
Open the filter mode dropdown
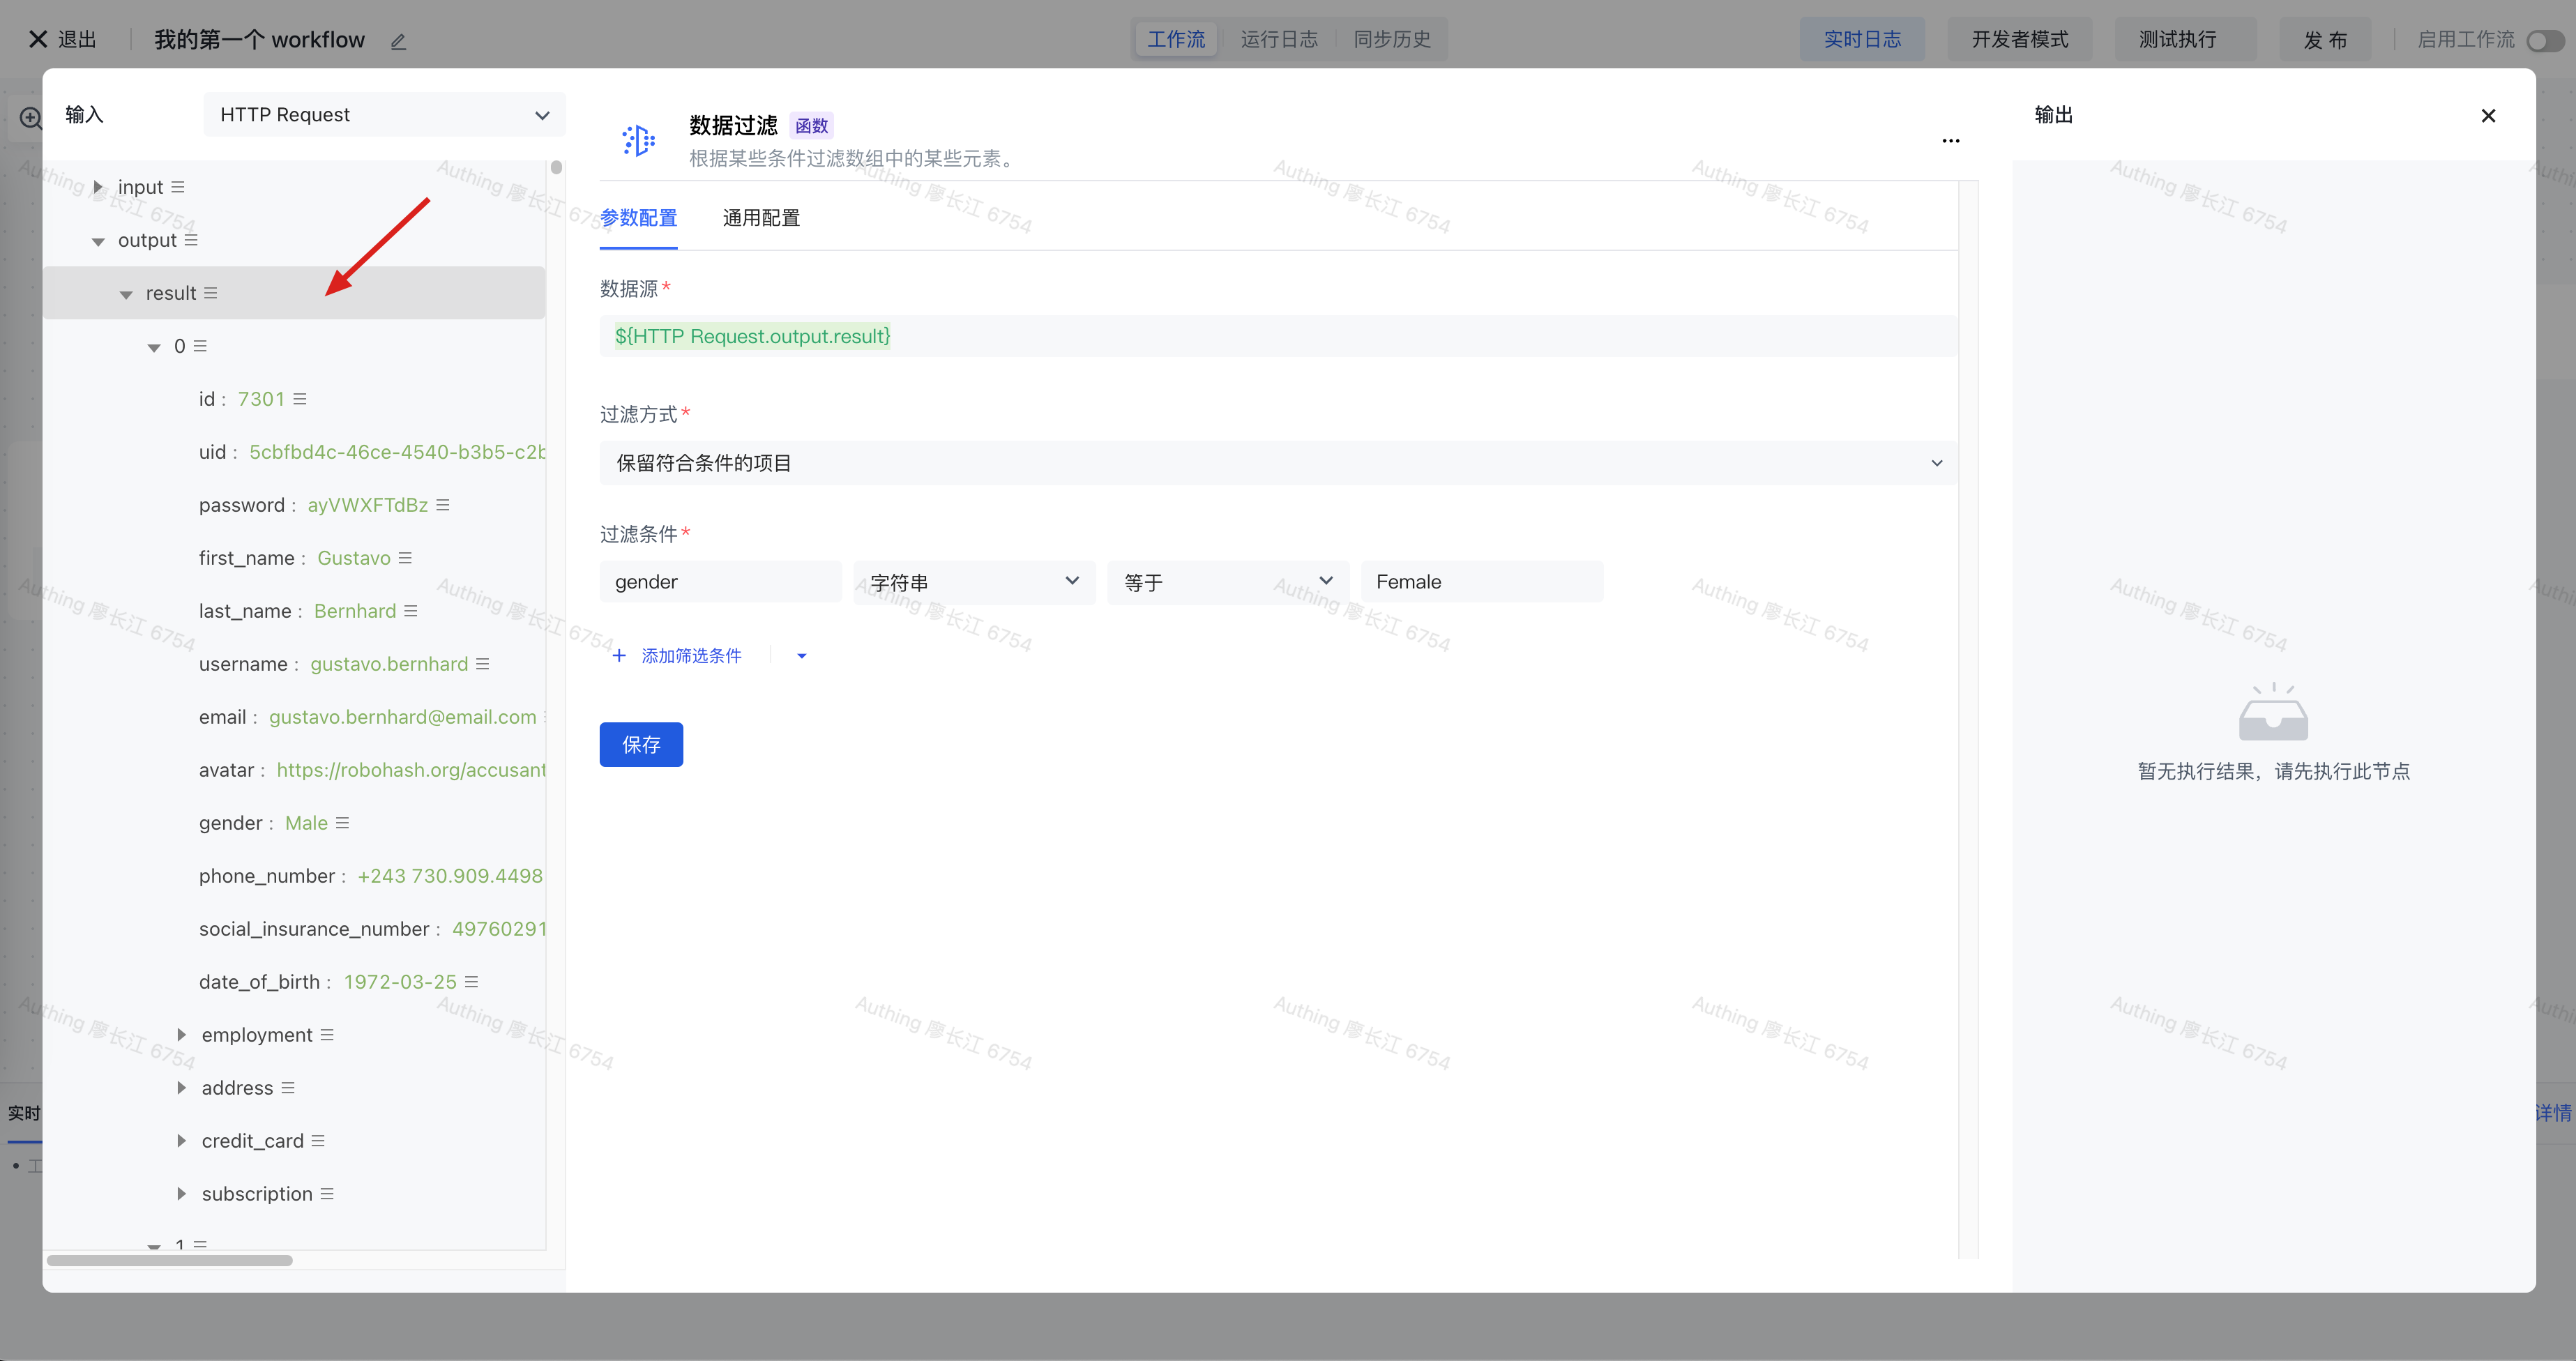pos(1277,463)
